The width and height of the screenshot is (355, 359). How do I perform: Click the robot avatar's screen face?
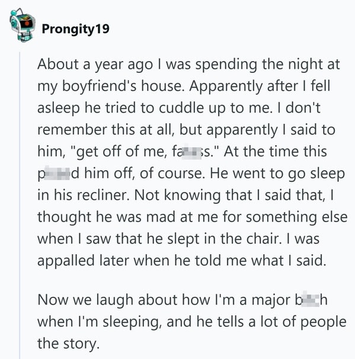click(x=27, y=22)
